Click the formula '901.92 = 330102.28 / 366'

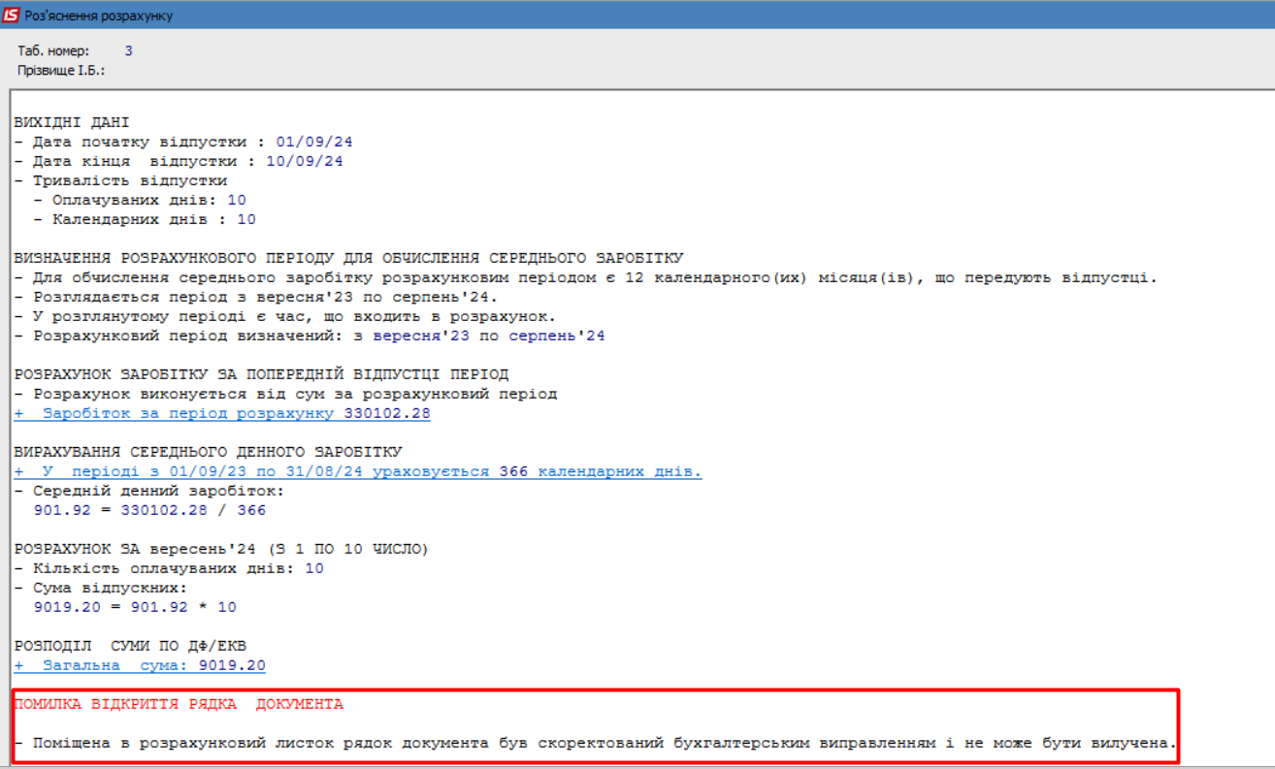(x=149, y=511)
